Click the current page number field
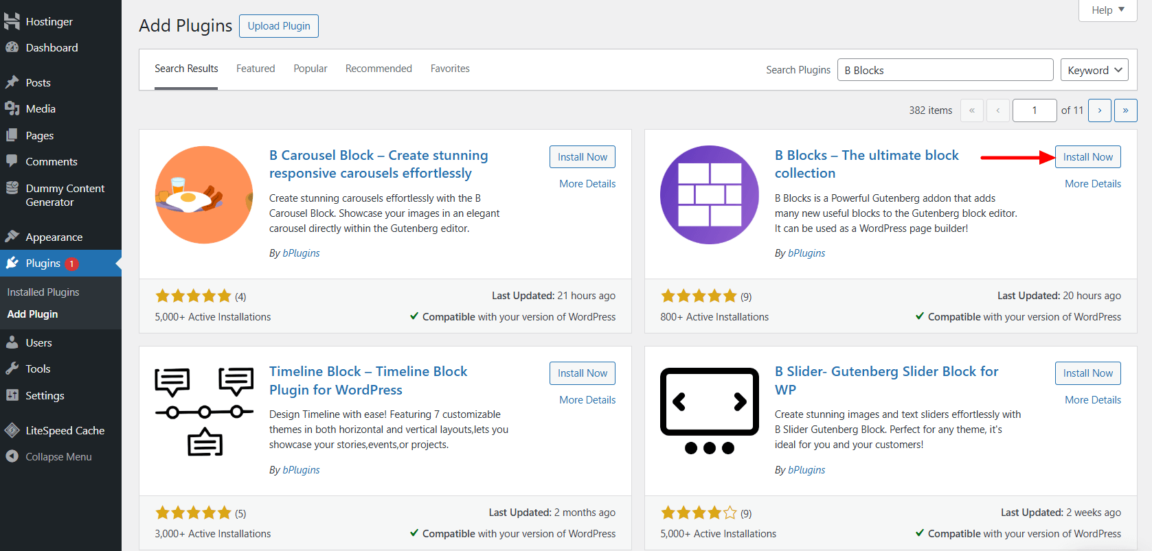 (x=1035, y=110)
